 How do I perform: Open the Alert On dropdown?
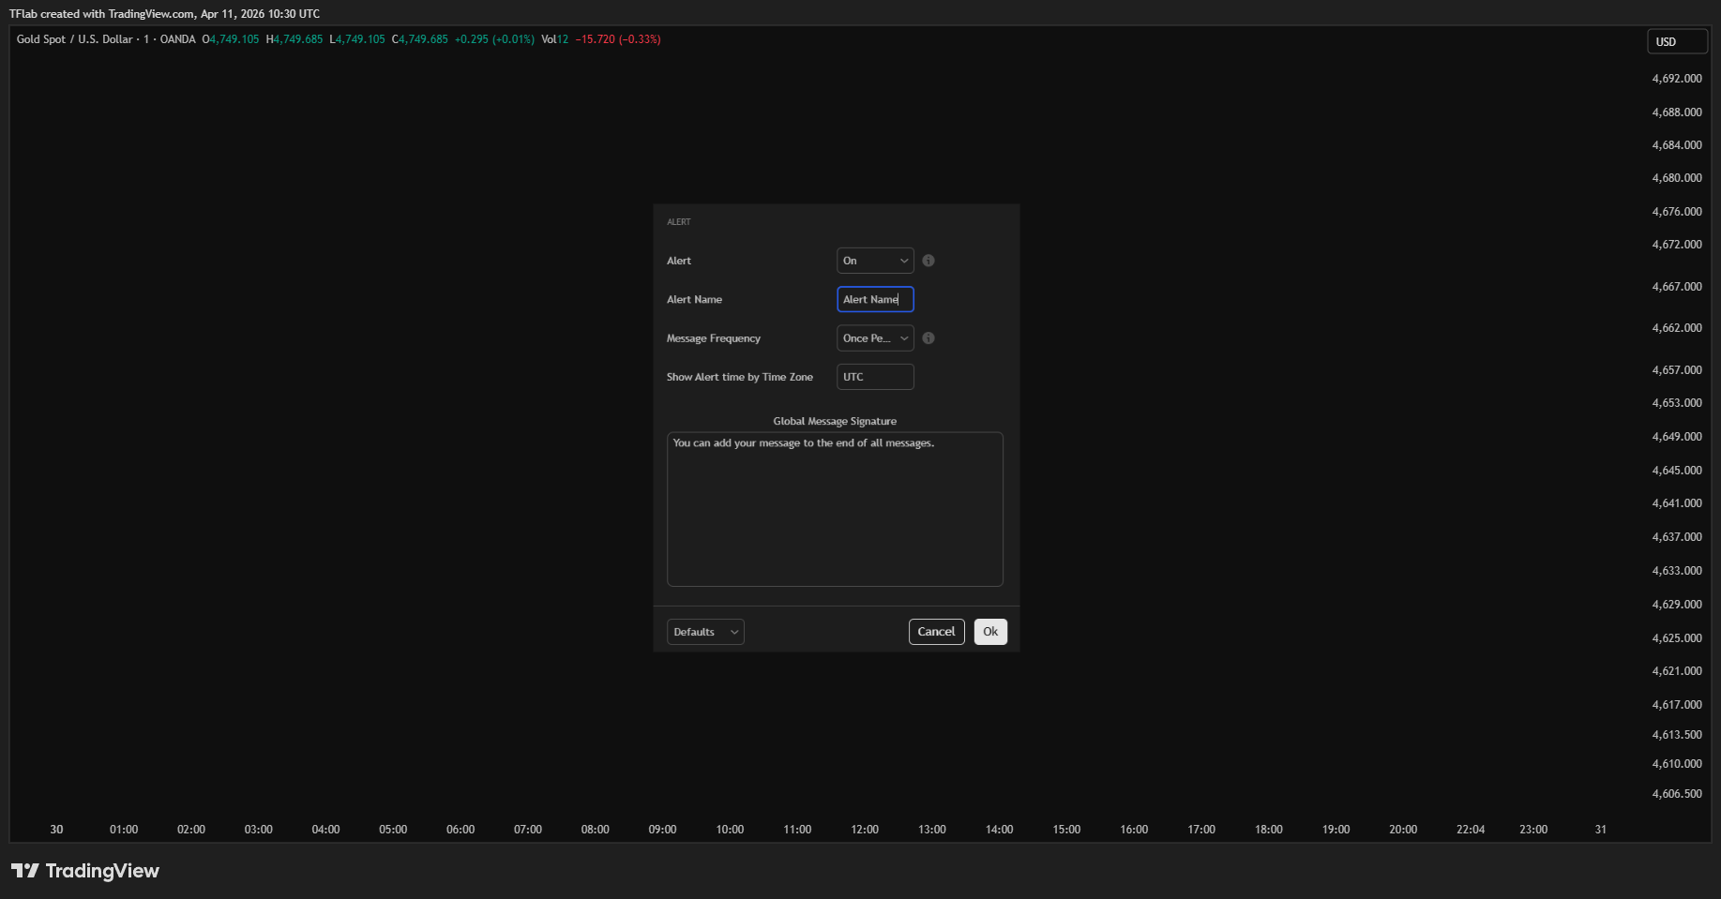click(x=875, y=261)
